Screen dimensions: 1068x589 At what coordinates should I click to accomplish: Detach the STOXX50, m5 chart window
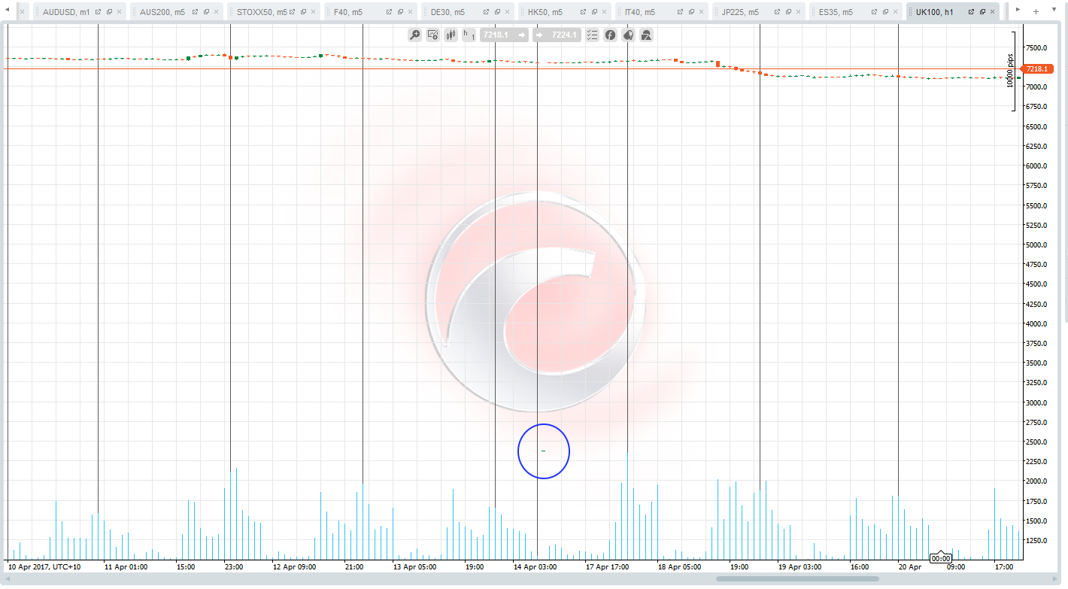point(303,12)
